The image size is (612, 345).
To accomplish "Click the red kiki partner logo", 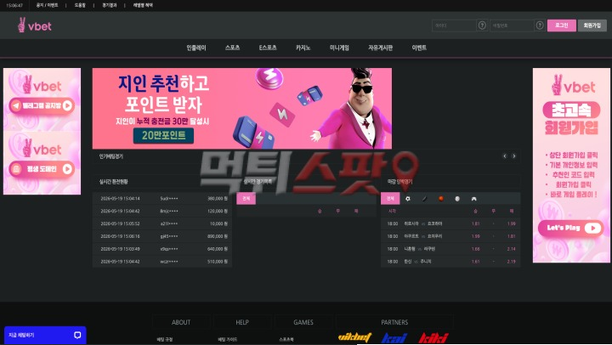I will 433,338.
